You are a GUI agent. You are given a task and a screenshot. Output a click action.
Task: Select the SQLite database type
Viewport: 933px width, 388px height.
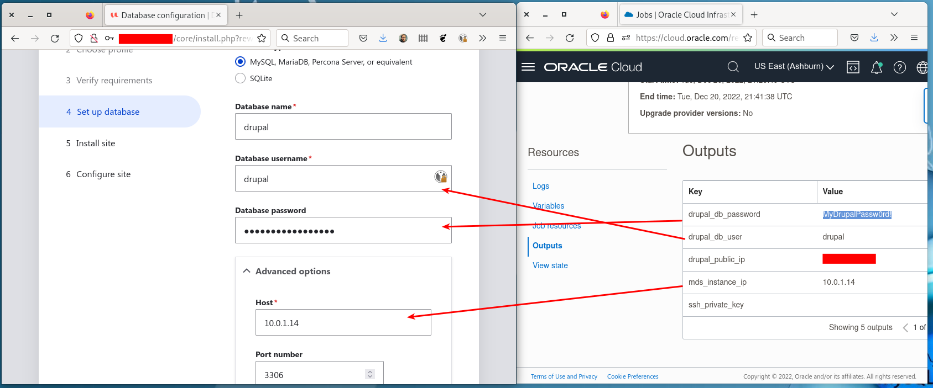tap(240, 78)
